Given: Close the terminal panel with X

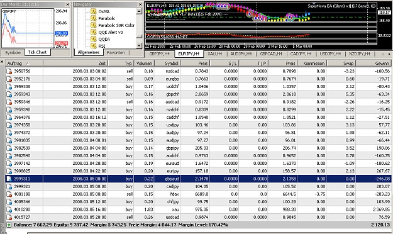Looking at the screenshot, I should (x=2, y=62).
